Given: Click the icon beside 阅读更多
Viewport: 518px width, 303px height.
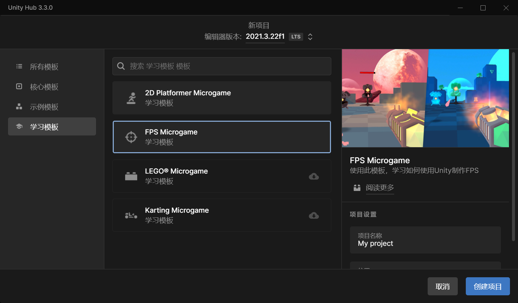Looking at the screenshot, I should pyautogui.click(x=357, y=188).
